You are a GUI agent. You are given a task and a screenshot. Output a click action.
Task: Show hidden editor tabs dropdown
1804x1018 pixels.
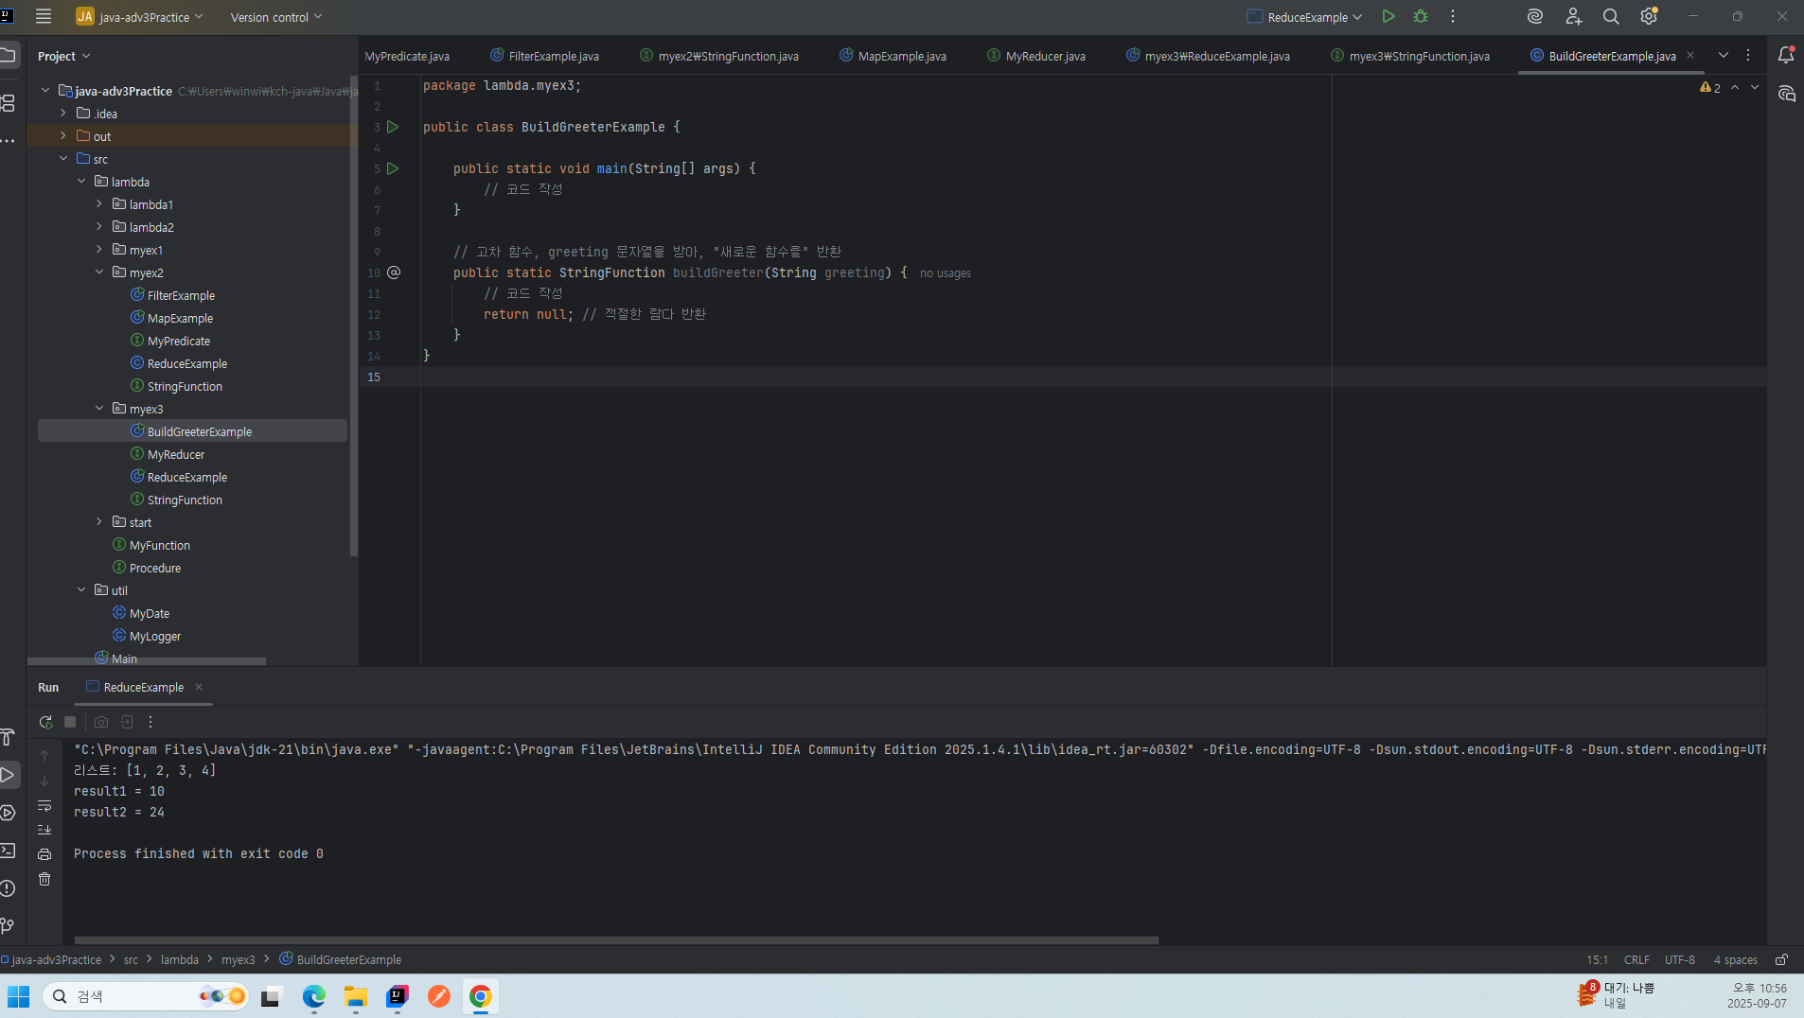pos(1724,55)
